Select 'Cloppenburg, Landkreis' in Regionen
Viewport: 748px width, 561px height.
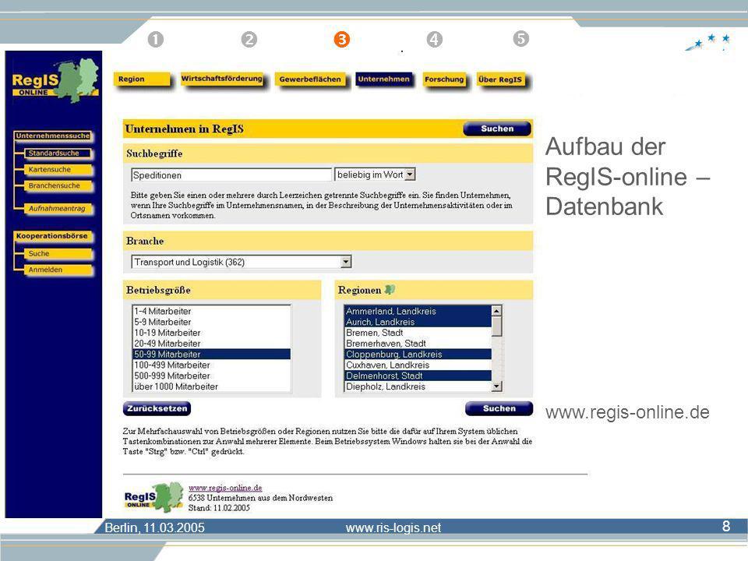[418, 354]
